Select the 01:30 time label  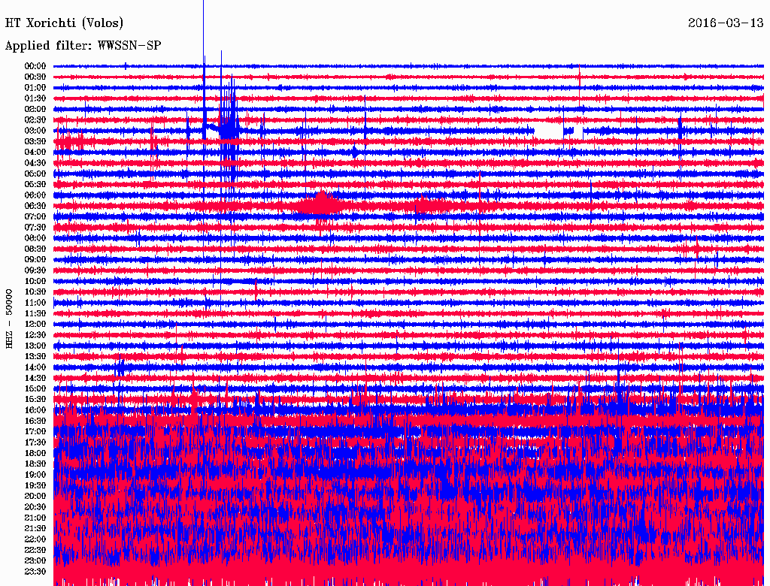[35, 98]
